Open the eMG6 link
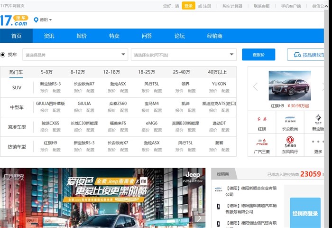The image size is (332, 228). pyautogui.click(x=152, y=123)
